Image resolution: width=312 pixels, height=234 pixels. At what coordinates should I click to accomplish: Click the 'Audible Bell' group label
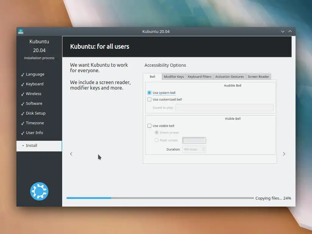click(232, 86)
